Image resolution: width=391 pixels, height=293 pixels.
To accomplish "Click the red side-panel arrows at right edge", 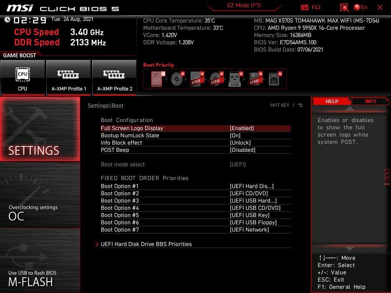I will pyautogui.click(x=387, y=184).
